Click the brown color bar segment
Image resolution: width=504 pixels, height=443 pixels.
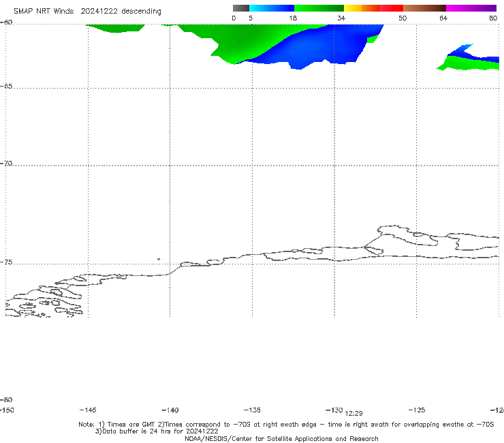pos(424,8)
